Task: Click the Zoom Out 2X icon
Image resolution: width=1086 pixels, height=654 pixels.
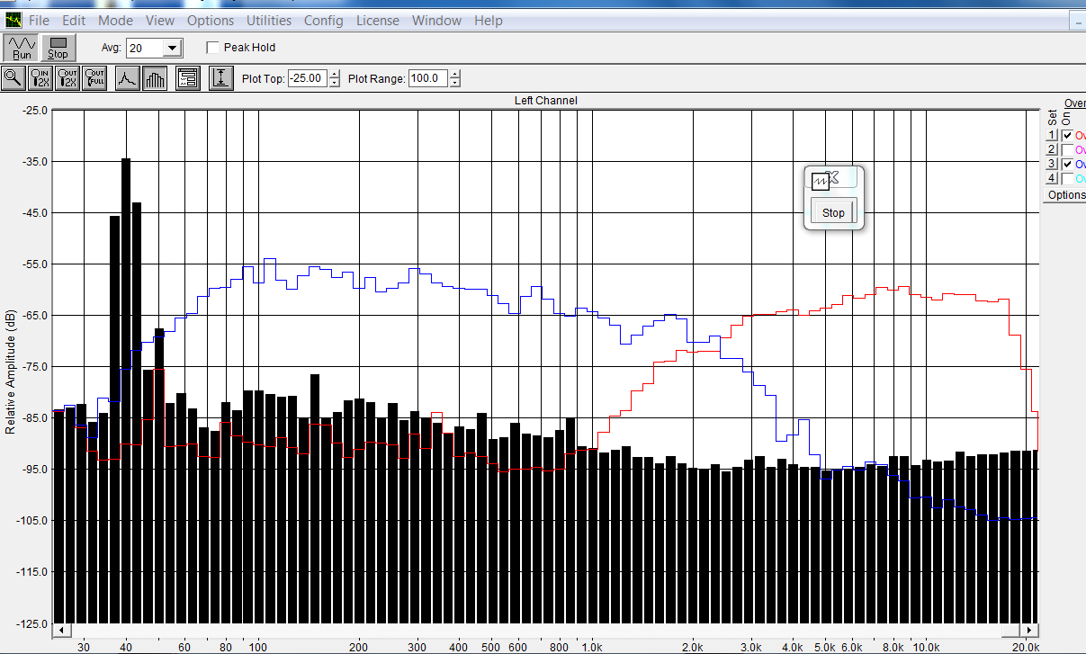Action: point(67,78)
